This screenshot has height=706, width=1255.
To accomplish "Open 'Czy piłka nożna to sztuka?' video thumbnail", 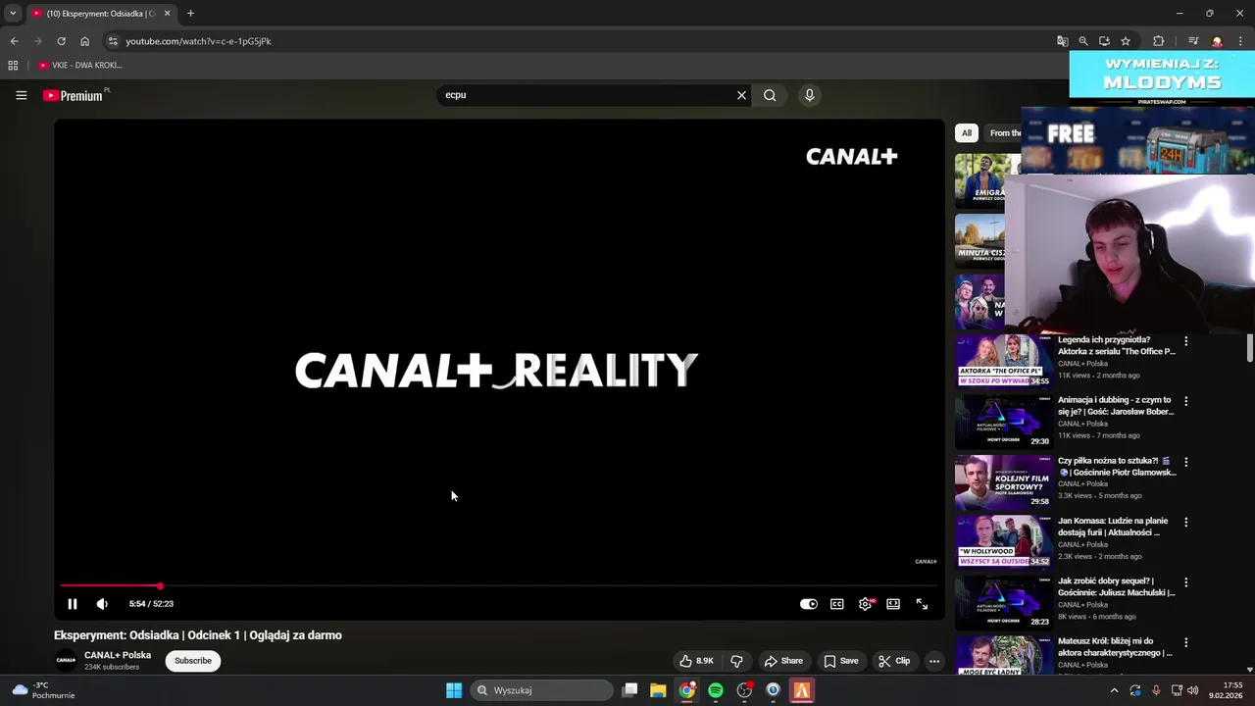I will click(1003, 481).
